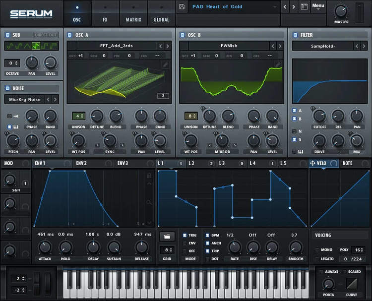Viewport: 372px width, 301px height.
Task: Open the Menu dropdown
Action: click(318, 6)
